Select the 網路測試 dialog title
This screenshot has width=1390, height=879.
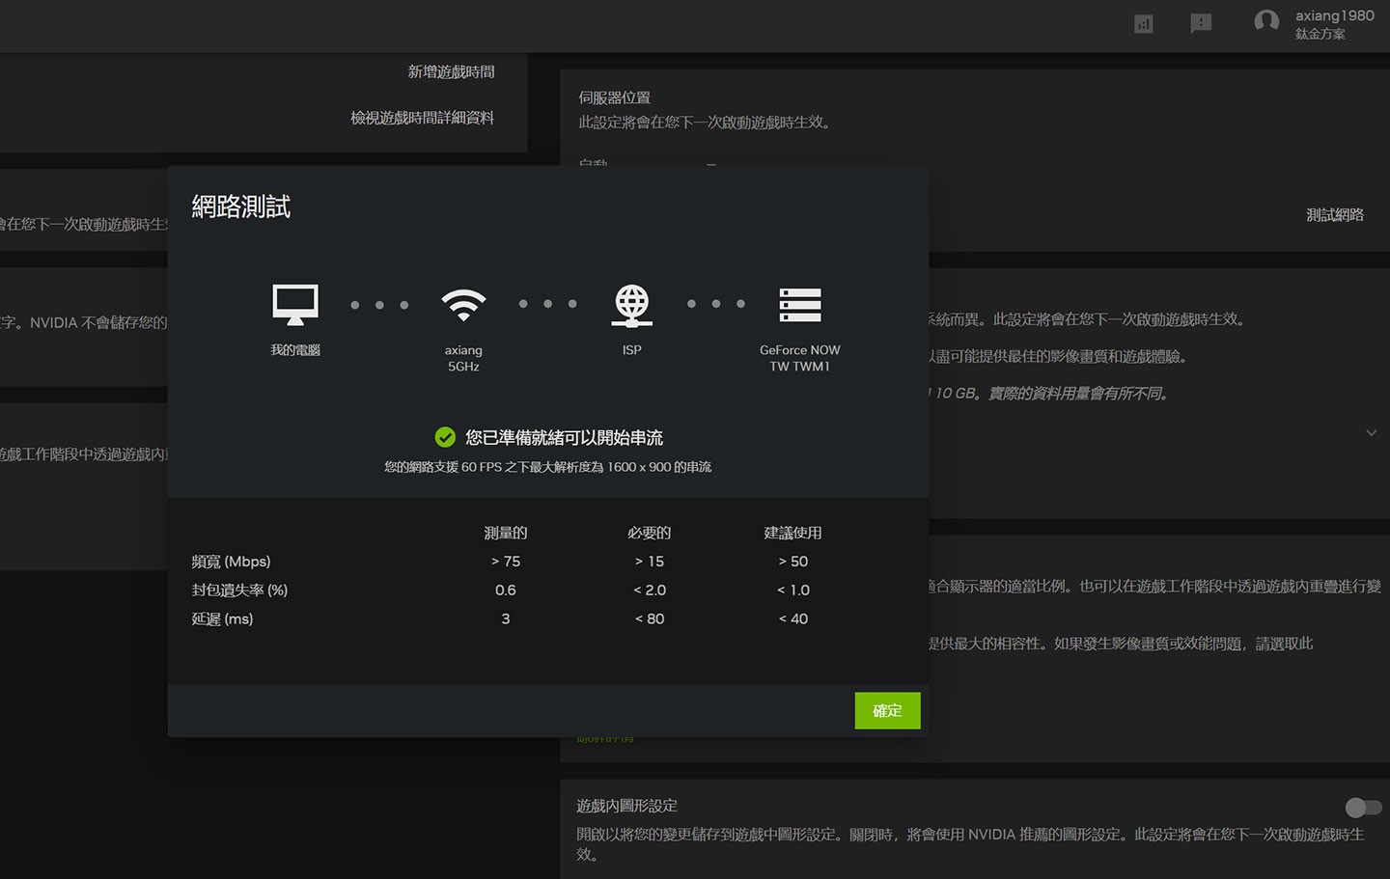coord(241,206)
